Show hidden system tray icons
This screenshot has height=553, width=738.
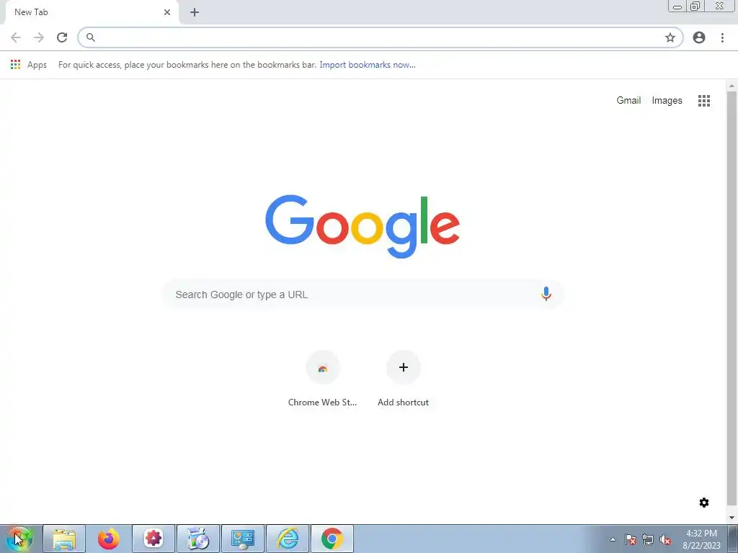(x=613, y=539)
